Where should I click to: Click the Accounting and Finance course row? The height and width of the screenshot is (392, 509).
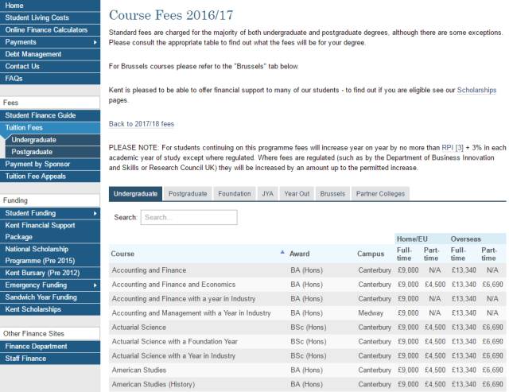pos(308,270)
